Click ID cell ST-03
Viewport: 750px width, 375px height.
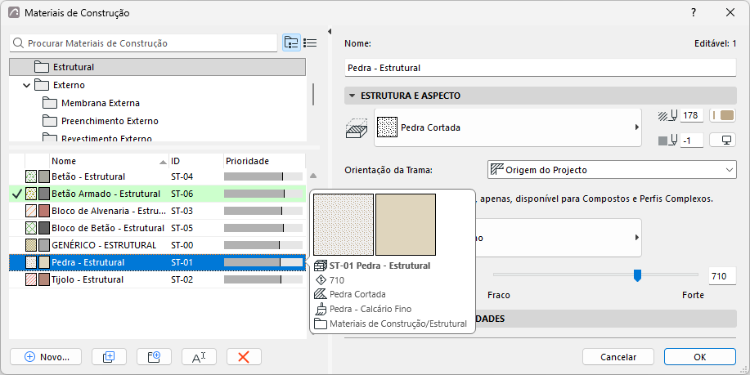coord(182,211)
